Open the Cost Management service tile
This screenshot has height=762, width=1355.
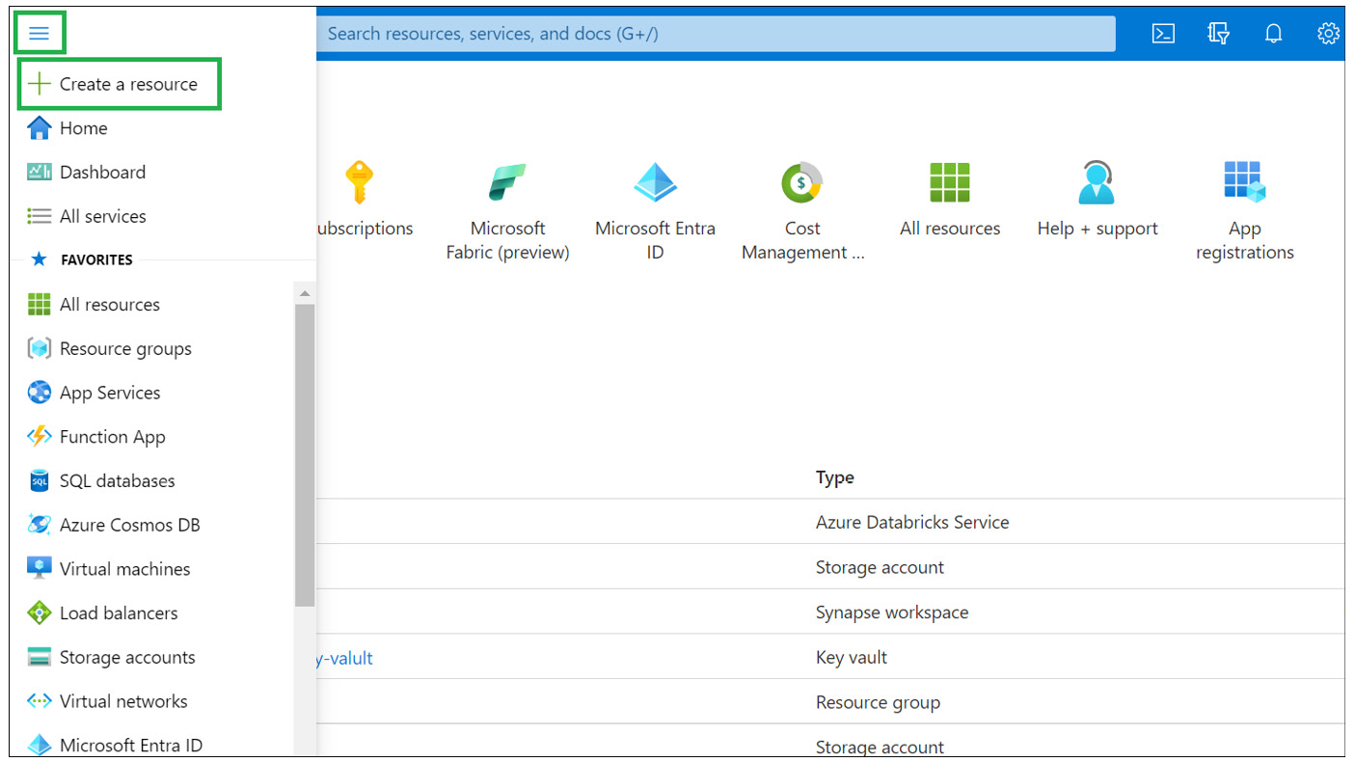(802, 211)
